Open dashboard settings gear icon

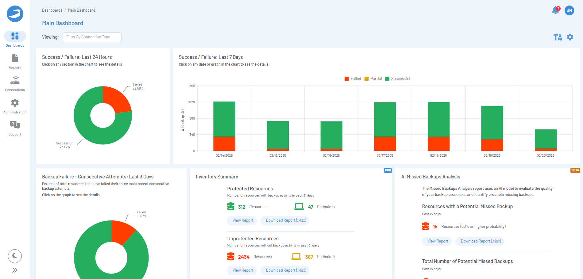coord(570,37)
